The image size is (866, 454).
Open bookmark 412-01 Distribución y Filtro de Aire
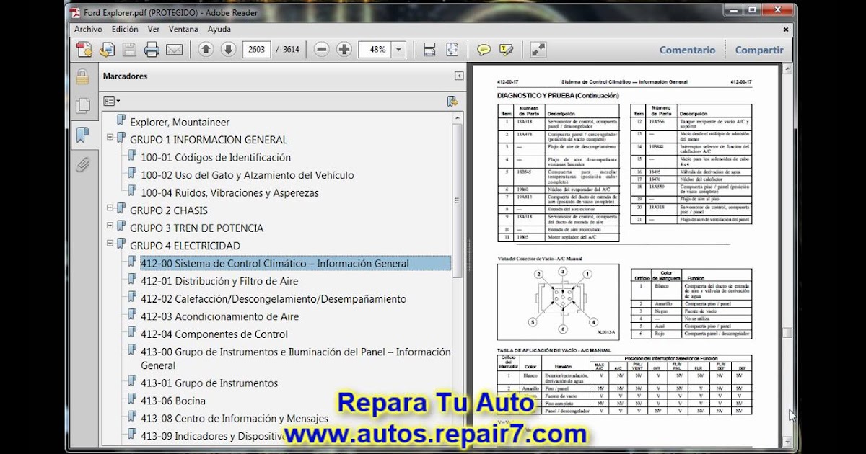(x=219, y=281)
